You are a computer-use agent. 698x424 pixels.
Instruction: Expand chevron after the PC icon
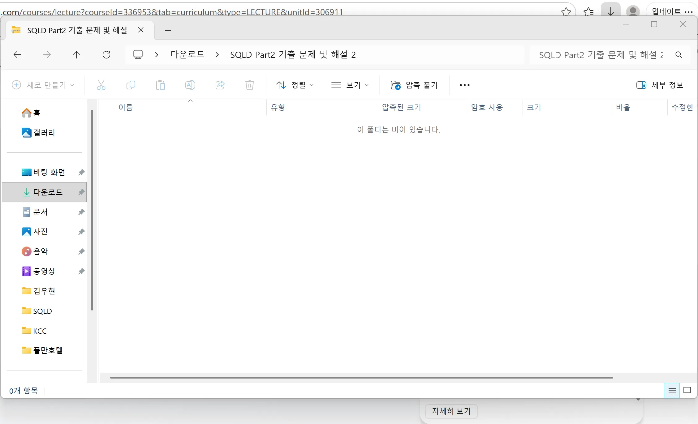click(157, 55)
